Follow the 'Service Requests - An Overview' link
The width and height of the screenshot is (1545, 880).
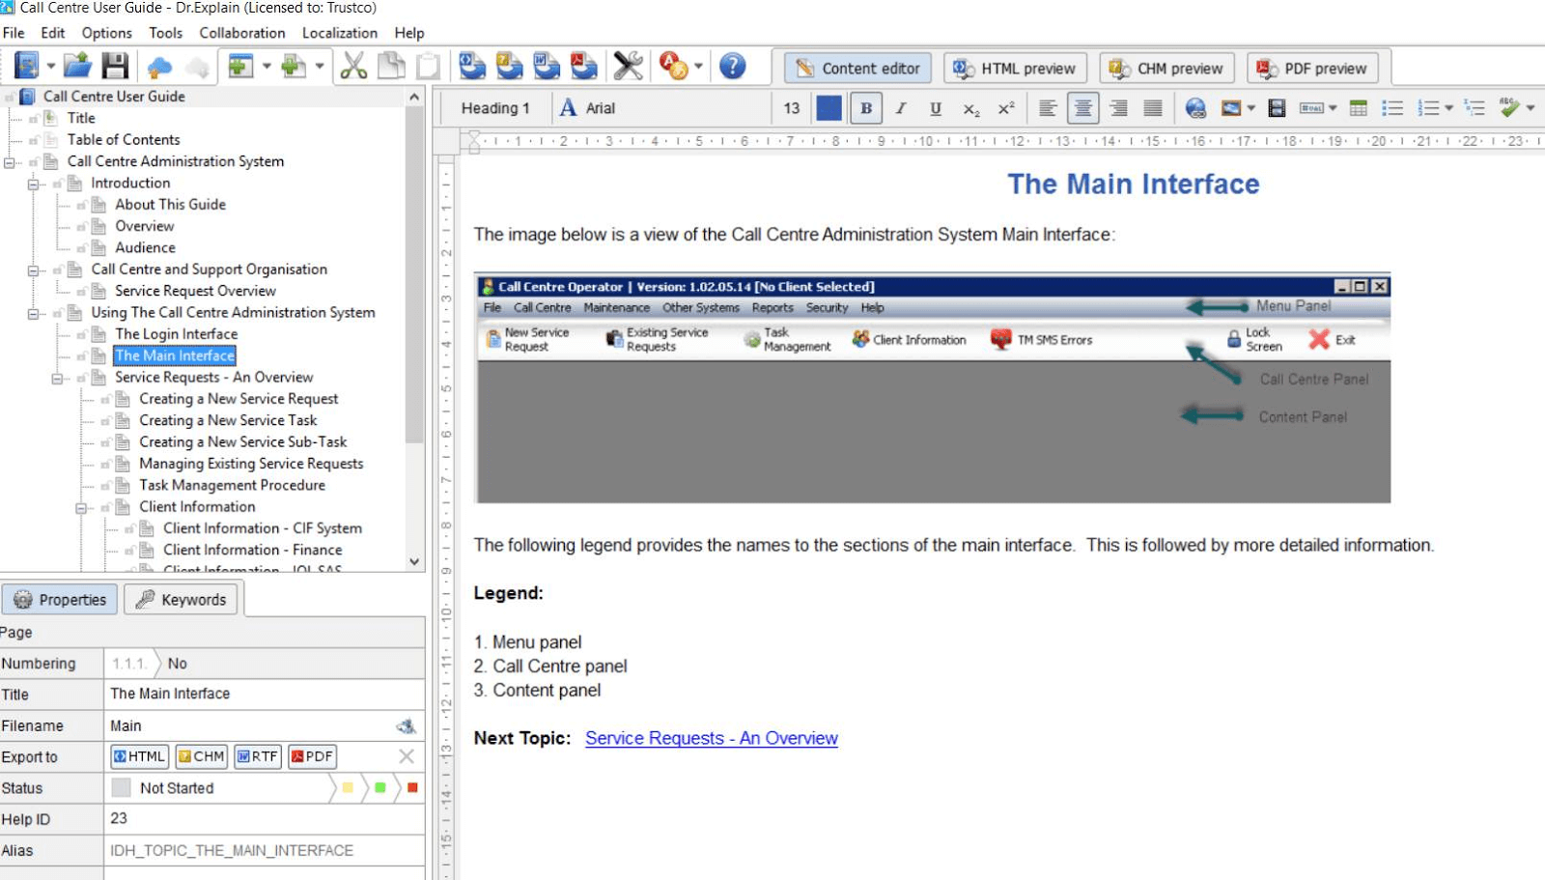pyautogui.click(x=711, y=738)
